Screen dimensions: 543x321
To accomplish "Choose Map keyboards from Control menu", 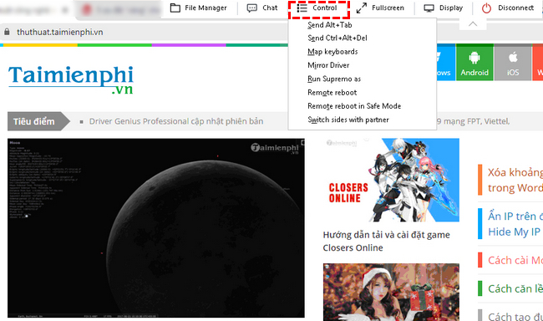I will click(332, 52).
